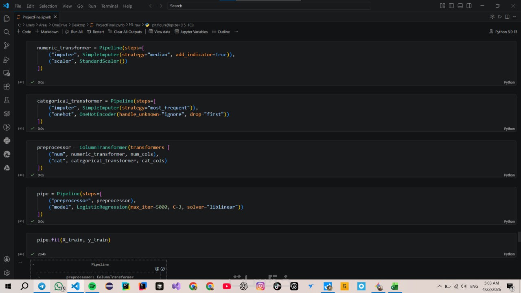Restart the notebook kernel
The width and height of the screenshot is (521, 293).
(x=96, y=32)
